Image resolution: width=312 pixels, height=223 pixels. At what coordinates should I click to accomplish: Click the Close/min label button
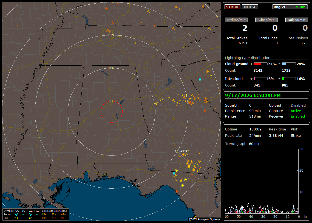click(266, 20)
